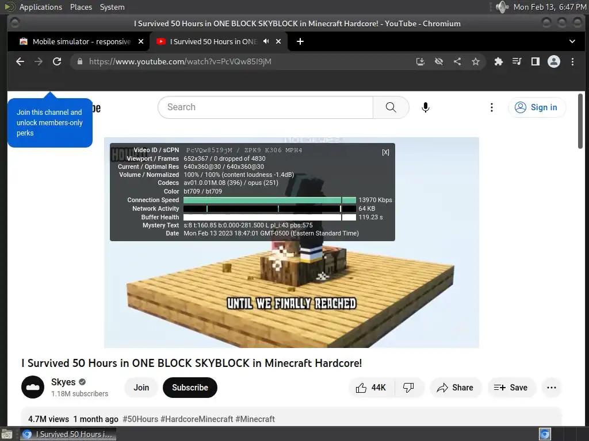Close the YouTube video tab

278,41
